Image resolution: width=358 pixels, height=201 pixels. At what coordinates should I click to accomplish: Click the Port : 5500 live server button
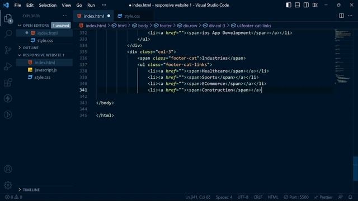coord(296,197)
